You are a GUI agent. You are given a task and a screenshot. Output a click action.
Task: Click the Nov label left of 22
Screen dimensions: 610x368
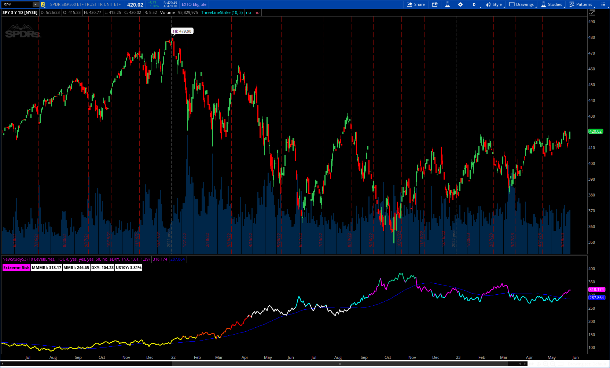coord(126,357)
